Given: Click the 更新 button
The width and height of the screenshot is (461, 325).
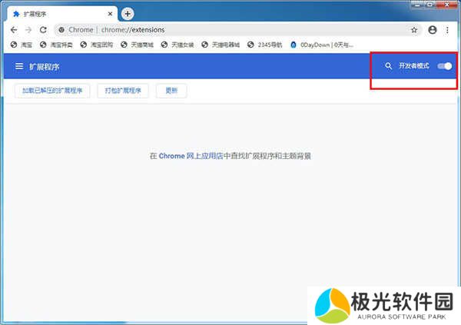Looking at the screenshot, I should (x=171, y=91).
